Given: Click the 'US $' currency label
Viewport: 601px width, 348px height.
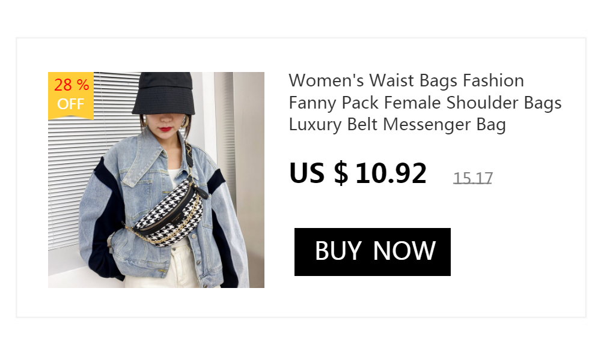Looking at the screenshot, I should tap(319, 173).
